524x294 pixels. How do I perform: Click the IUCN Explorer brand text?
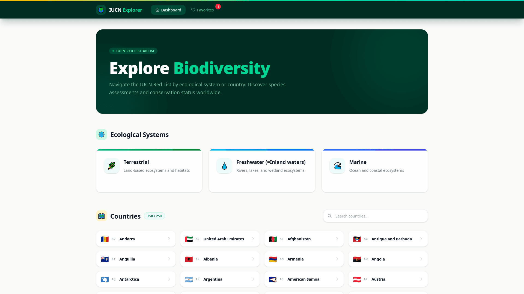click(x=126, y=10)
